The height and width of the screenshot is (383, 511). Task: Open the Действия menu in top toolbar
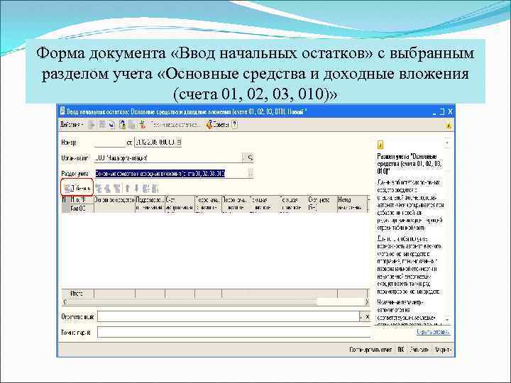[72, 125]
